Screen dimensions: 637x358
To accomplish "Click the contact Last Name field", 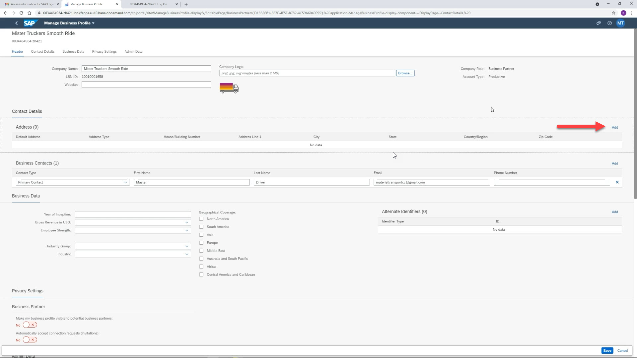I will click(x=312, y=182).
